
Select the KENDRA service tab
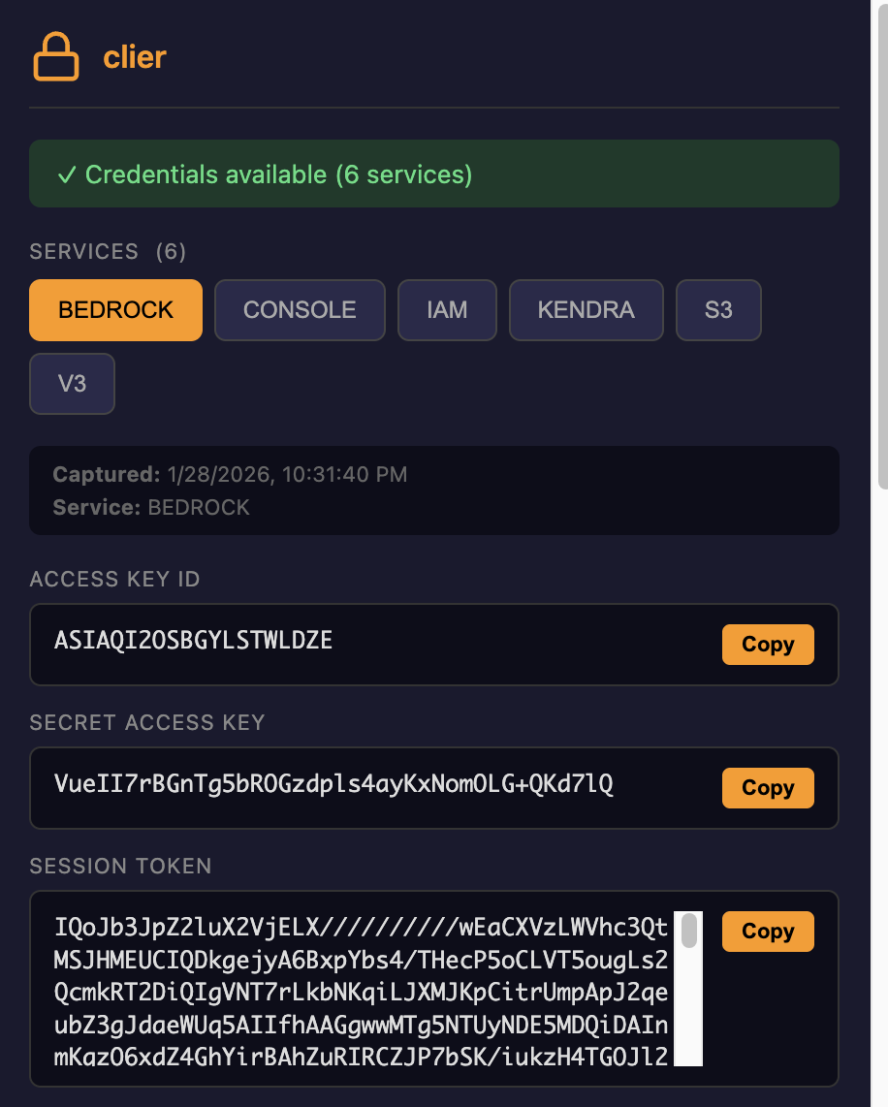tap(586, 310)
